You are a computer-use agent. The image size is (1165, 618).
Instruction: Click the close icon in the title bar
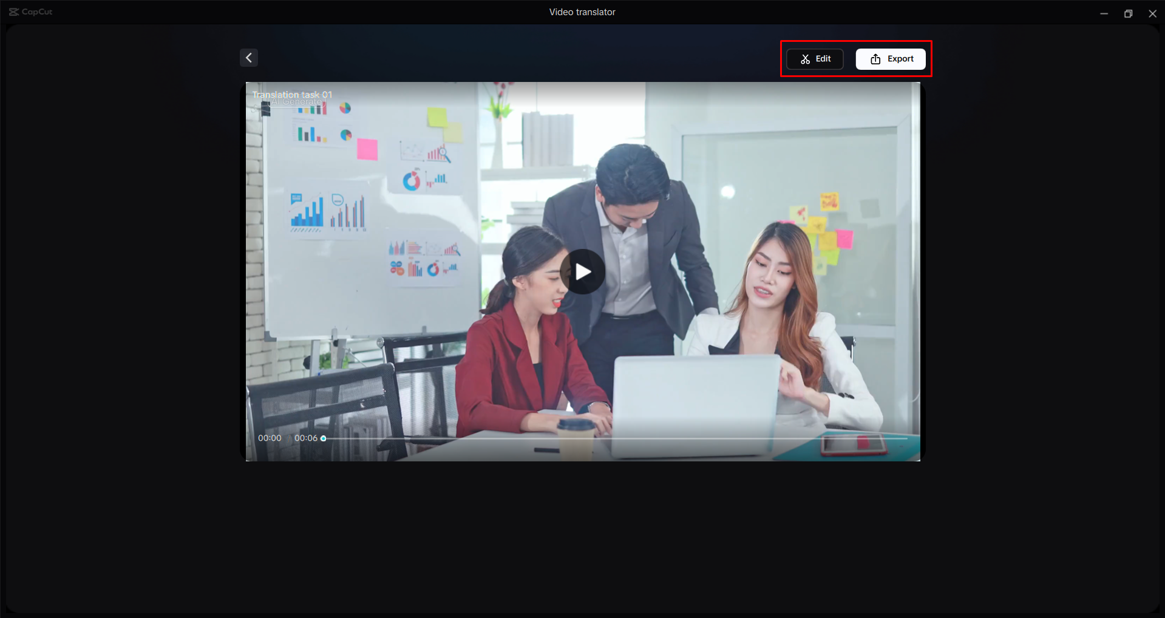[x=1152, y=13]
